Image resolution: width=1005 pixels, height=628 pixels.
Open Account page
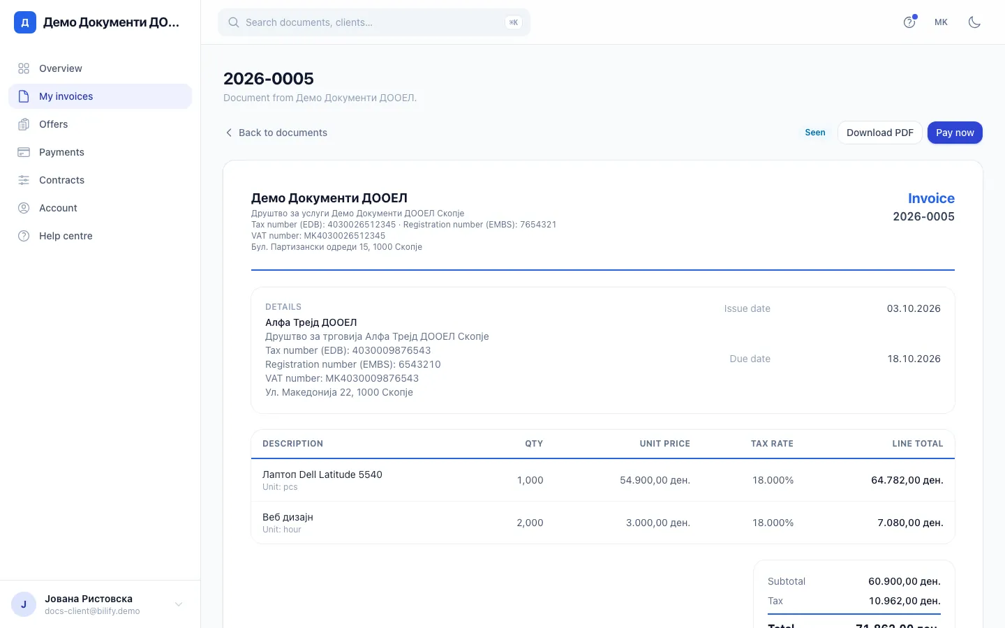coord(100,208)
